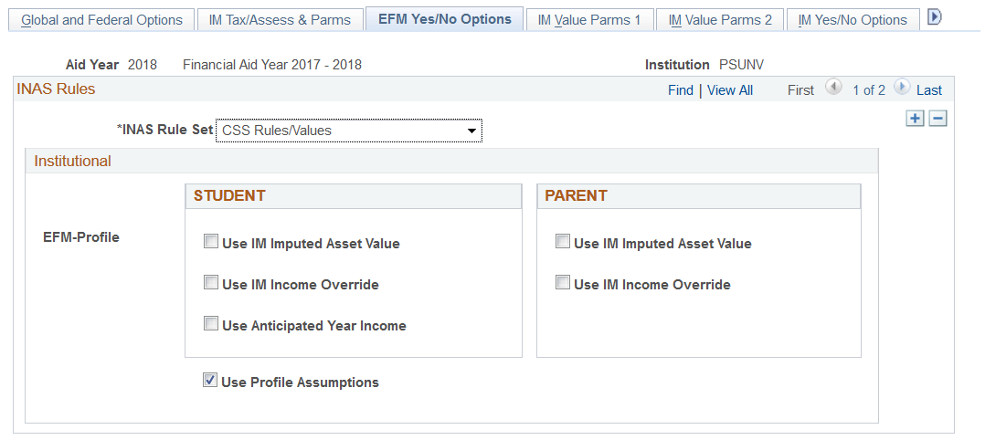
Task: Switch to IM Yes/No Options tab
Action: point(853,20)
